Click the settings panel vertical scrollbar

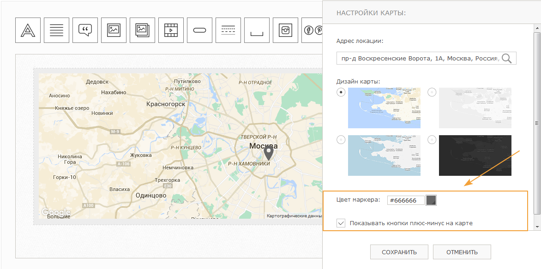(x=537, y=124)
